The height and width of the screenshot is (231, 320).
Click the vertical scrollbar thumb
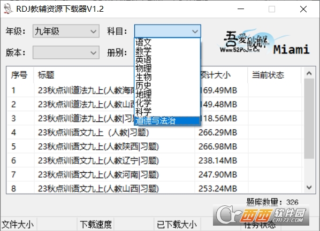click(309, 119)
